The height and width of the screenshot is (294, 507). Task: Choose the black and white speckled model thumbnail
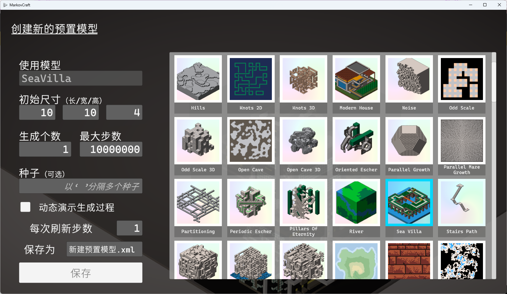[x=462, y=260]
